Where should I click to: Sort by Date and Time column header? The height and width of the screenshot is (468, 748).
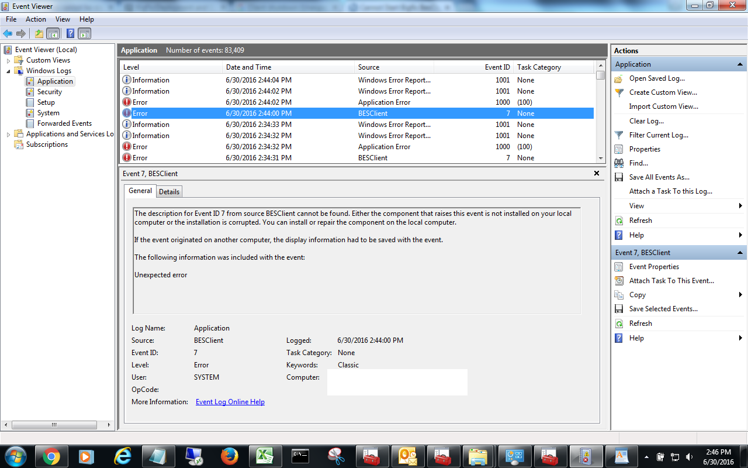click(289, 67)
